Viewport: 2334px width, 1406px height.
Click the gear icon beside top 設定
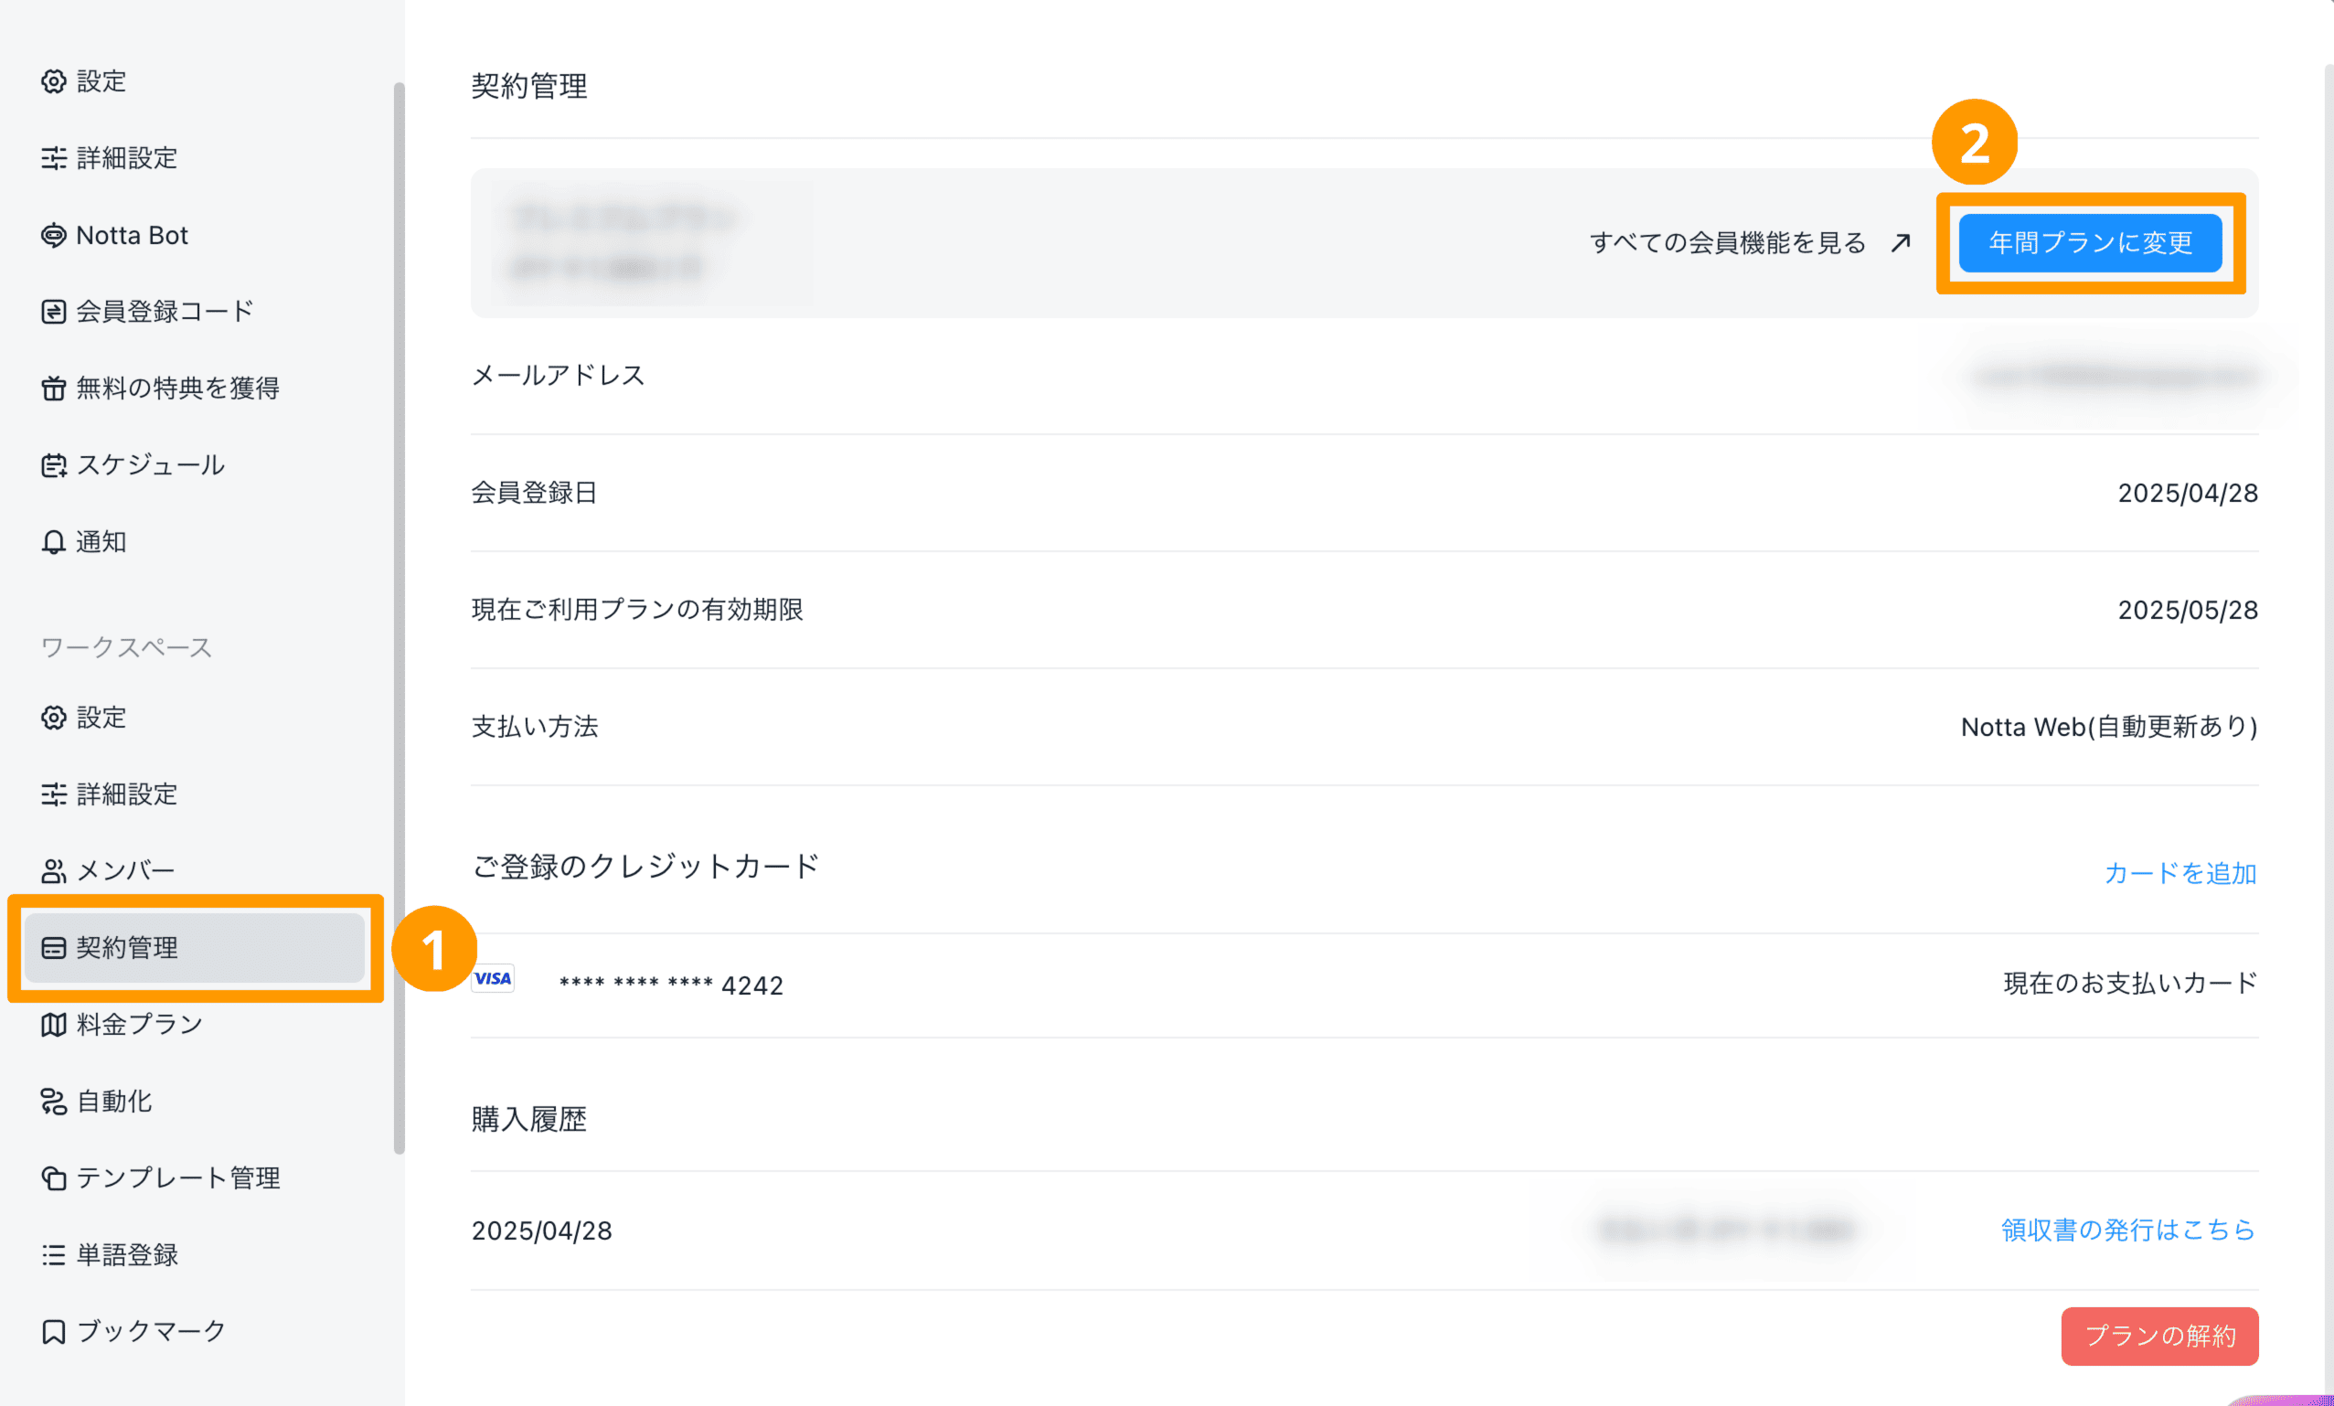(53, 81)
